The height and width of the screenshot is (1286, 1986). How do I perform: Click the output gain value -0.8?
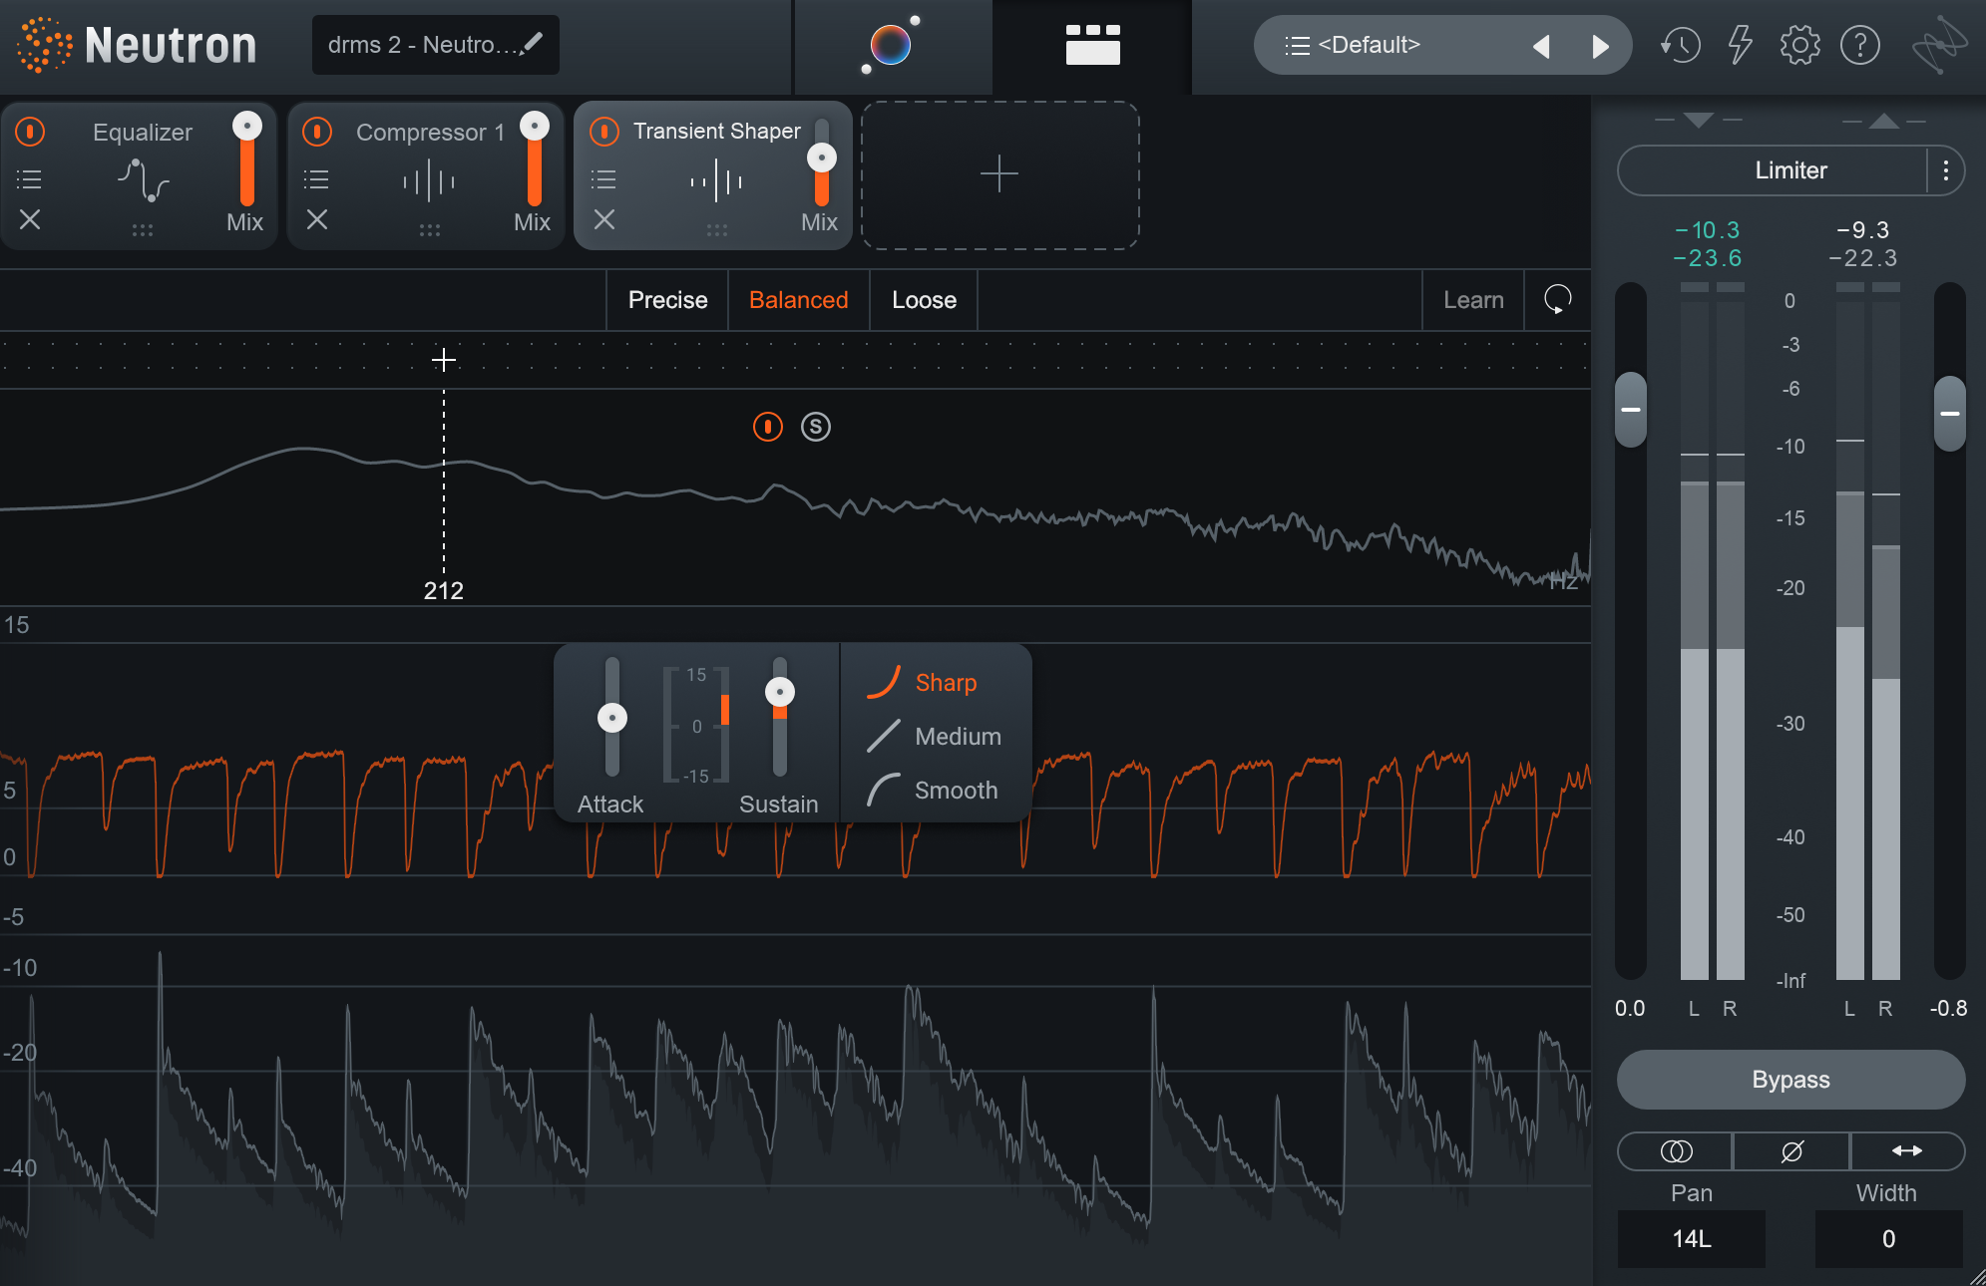[x=1948, y=1008]
